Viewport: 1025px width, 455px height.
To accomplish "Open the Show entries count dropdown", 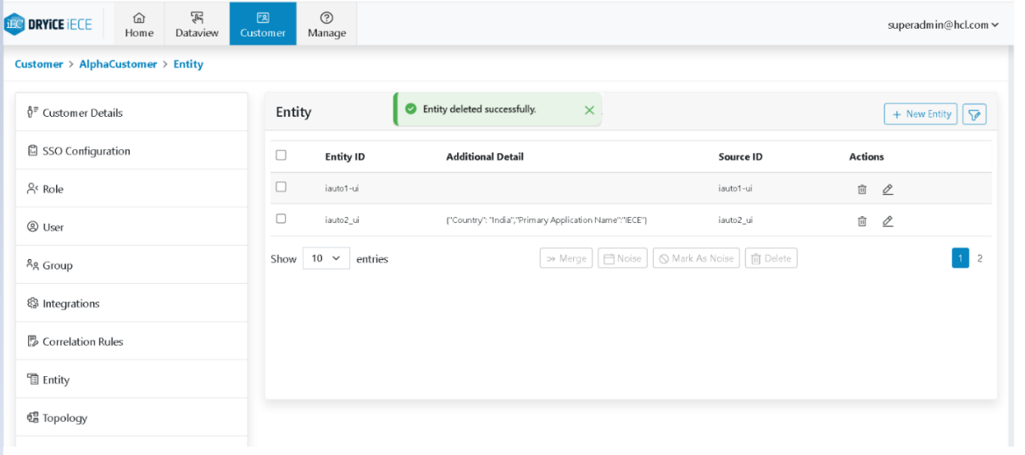I will pyautogui.click(x=326, y=258).
